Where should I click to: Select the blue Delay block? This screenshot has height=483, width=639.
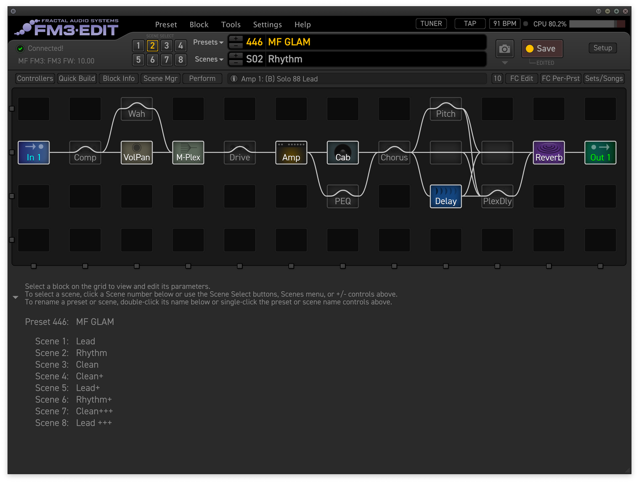click(x=445, y=196)
